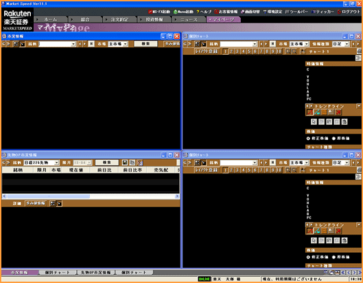Select red trend line tool in top chart

coord(309,112)
